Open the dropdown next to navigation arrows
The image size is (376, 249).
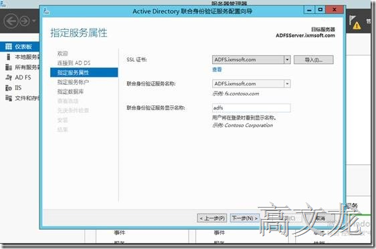tap(34, 21)
